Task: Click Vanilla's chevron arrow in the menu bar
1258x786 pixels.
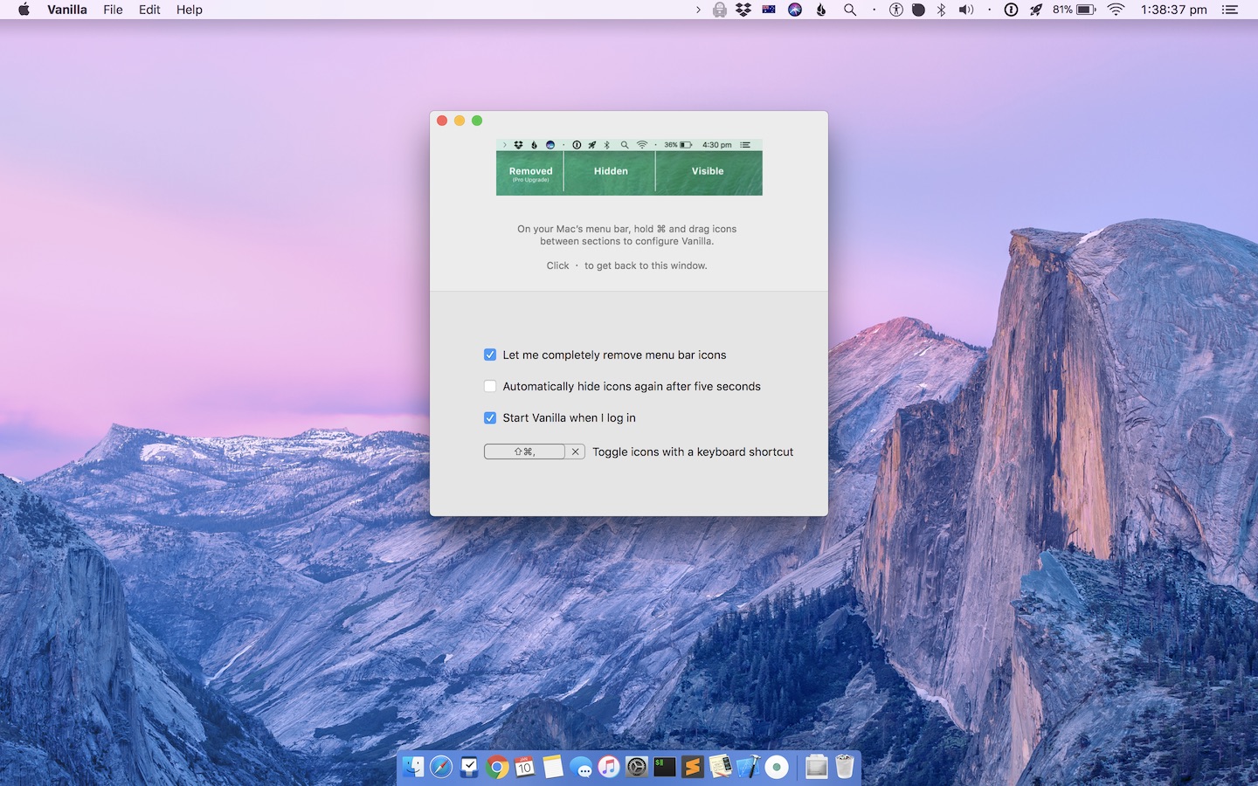Action: pos(697,10)
